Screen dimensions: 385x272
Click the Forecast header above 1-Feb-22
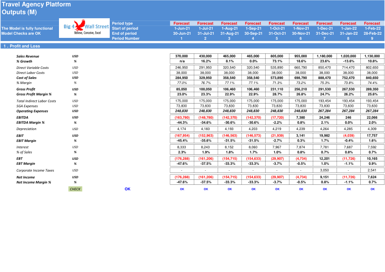[x=372, y=23]
